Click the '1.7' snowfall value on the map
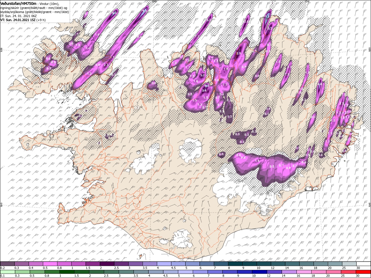This screenshot has height=278, width=371. (225, 85)
